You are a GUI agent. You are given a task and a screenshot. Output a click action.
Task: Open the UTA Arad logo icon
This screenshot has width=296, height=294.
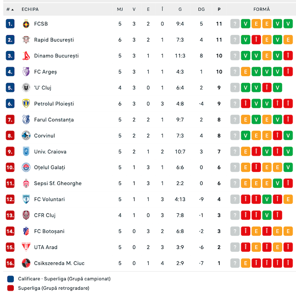pyautogui.click(x=26, y=247)
